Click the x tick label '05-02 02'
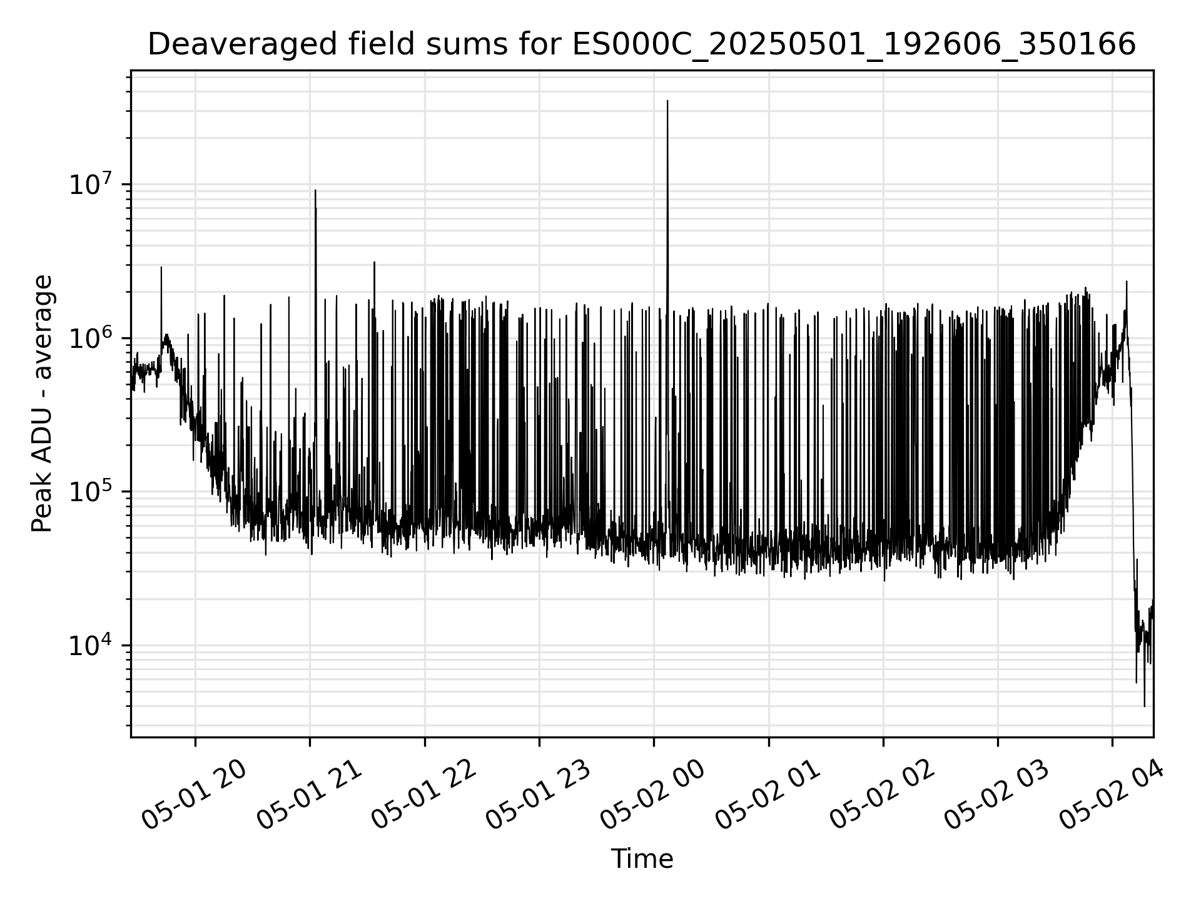 coord(882,795)
